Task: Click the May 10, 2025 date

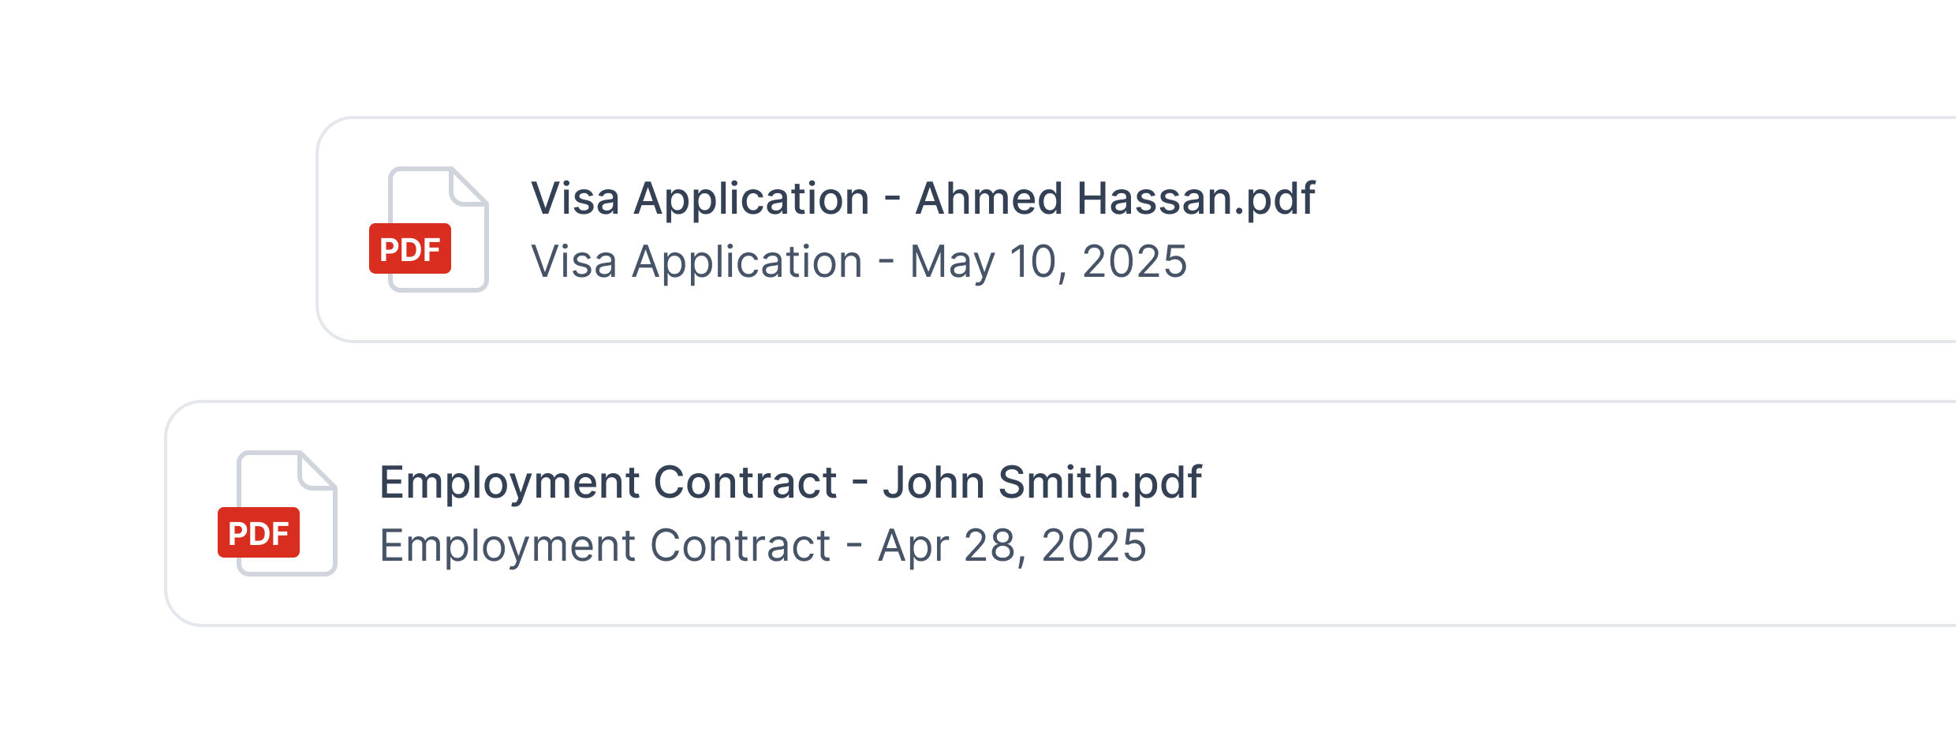Action: [x=1048, y=262]
